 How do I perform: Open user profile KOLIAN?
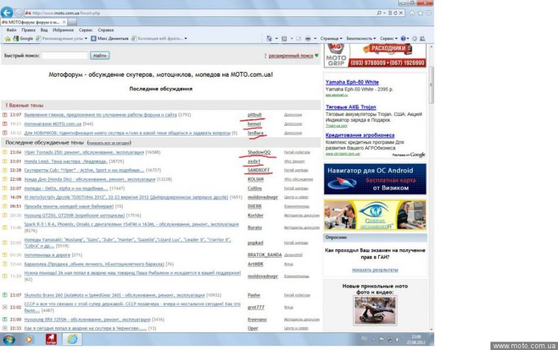(x=255, y=179)
